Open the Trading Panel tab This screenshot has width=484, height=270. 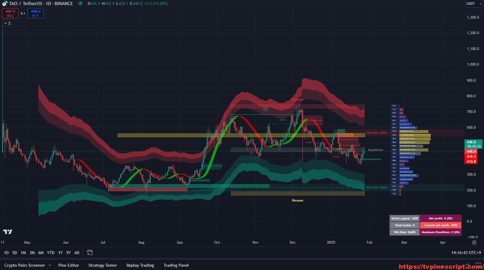pyautogui.click(x=176, y=265)
